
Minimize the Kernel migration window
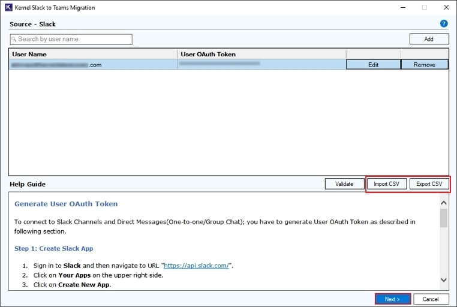(403, 7)
